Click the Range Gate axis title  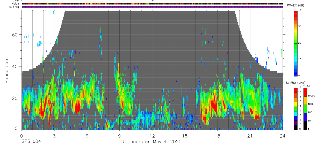click(x=7, y=70)
